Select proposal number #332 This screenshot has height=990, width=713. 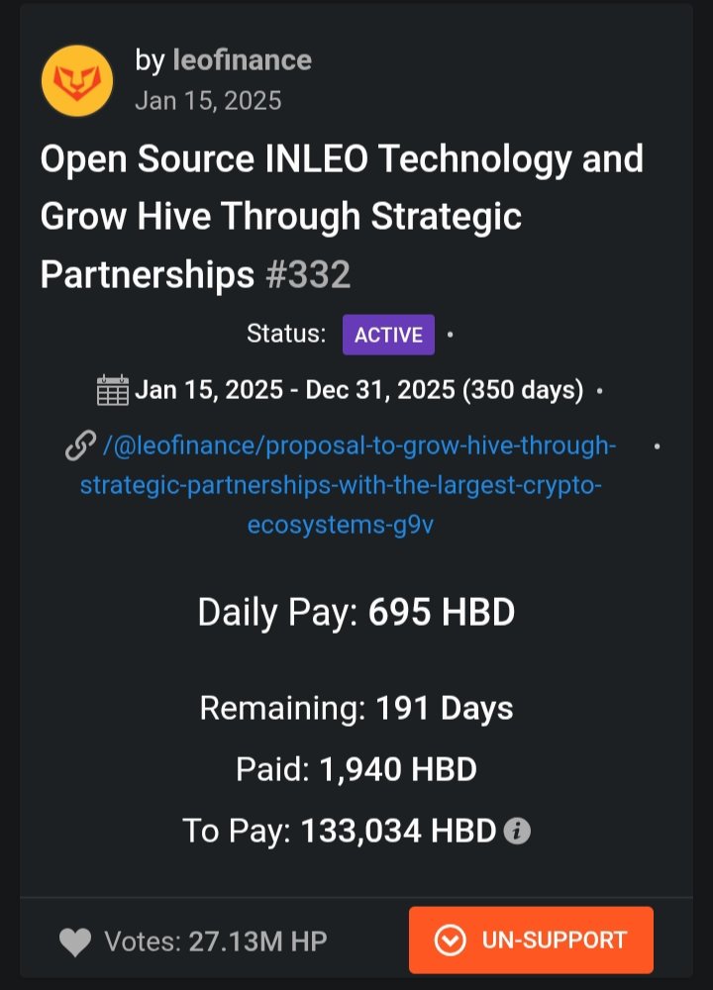tap(308, 274)
